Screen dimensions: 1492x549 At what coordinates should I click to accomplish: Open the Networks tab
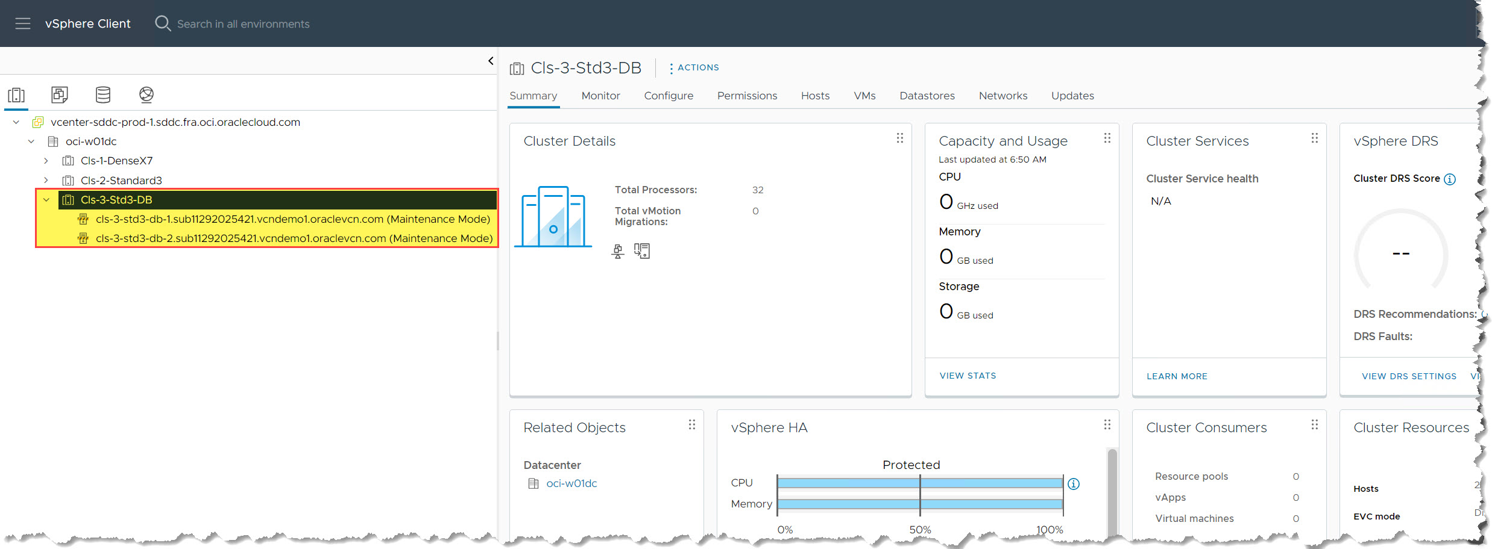click(x=1003, y=96)
